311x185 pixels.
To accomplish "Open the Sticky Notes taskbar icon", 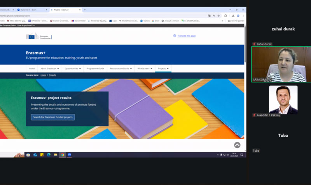I will pyautogui.click(x=42, y=155).
